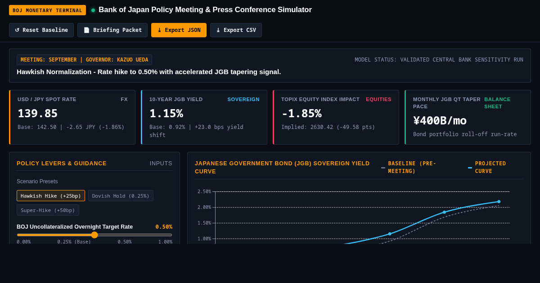The image size is (540, 283).
Task: Click the MEETING: SEPTEMBER governor tag
Action: click(x=84, y=60)
